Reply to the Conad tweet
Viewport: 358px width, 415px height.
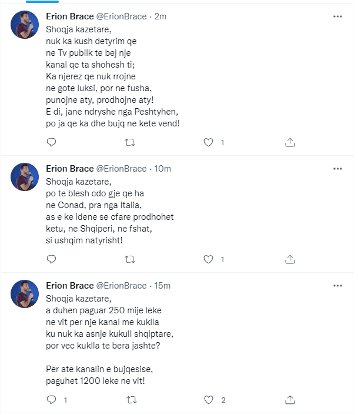(x=51, y=259)
